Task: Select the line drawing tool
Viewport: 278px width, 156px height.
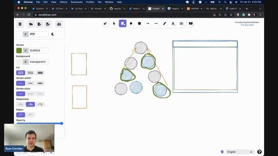Action: pos(156,23)
